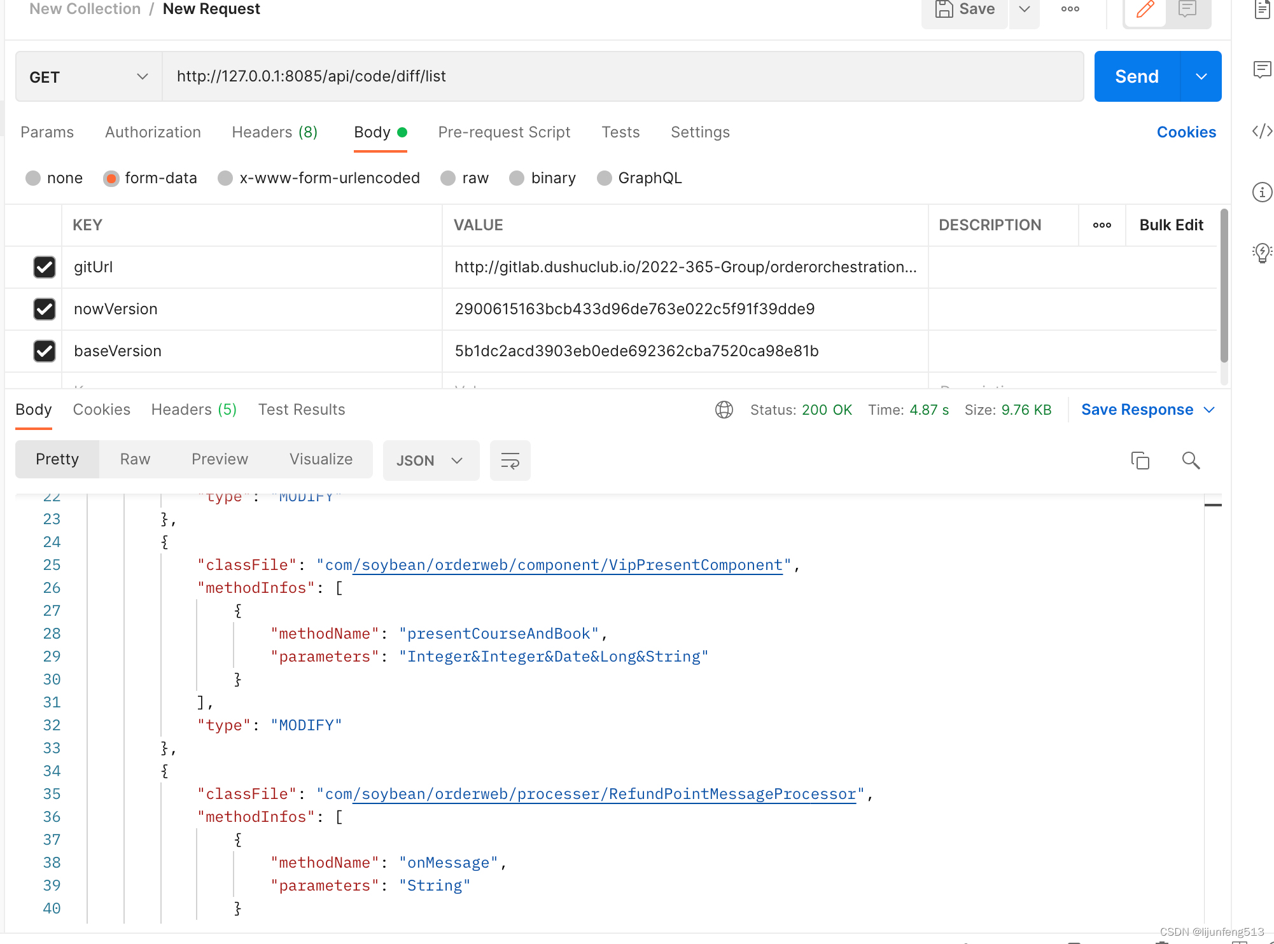
Task: Click the Bulk Edit link
Action: [1171, 225]
